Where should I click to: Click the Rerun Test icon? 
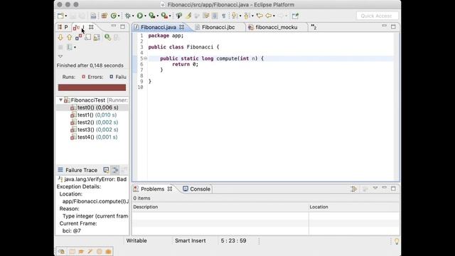[107, 37]
